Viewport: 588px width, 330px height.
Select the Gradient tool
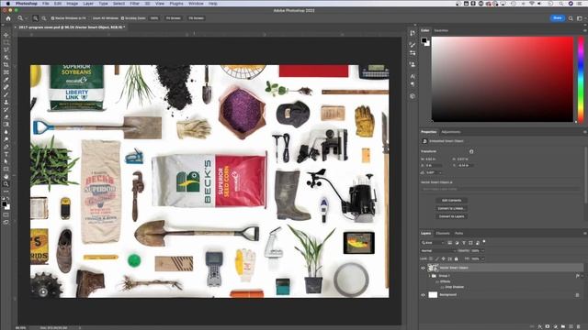tap(6, 125)
